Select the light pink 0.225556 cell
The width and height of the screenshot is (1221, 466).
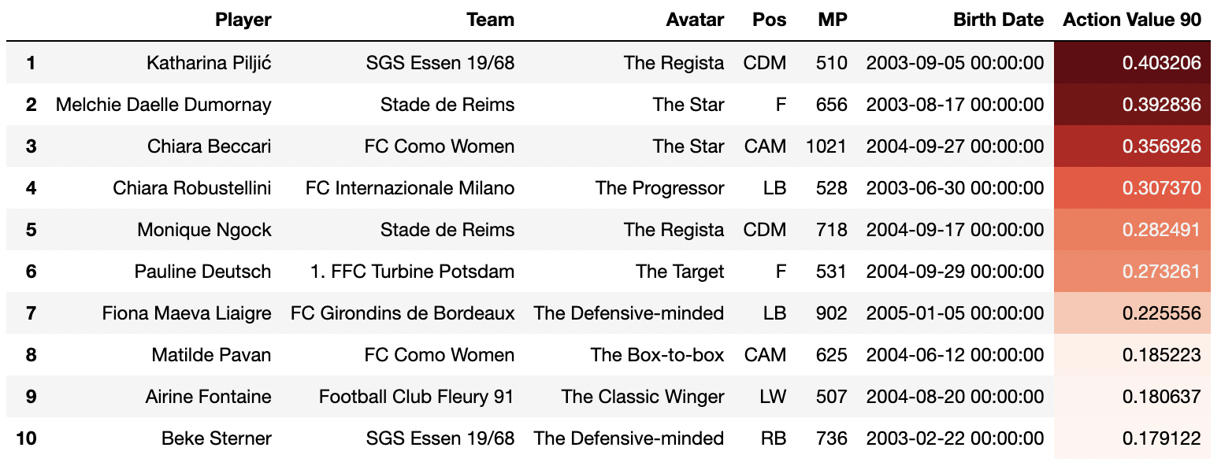pyautogui.click(x=1132, y=313)
